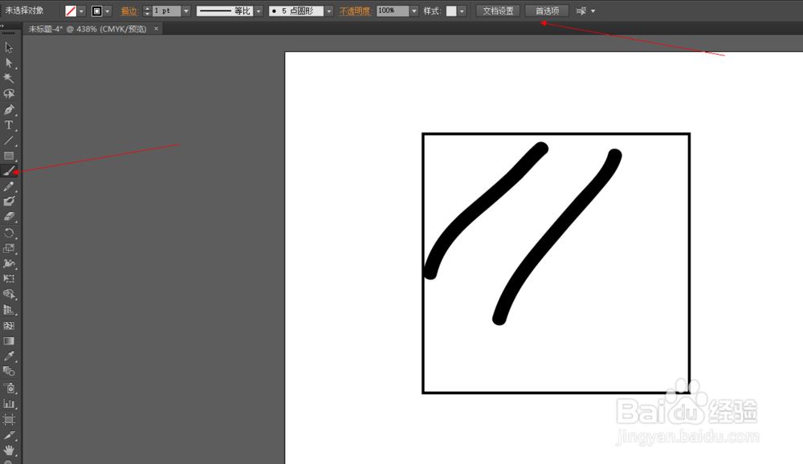This screenshot has height=464, width=803.
Task: Pick the Eyedropper tool
Action: point(9,356)
